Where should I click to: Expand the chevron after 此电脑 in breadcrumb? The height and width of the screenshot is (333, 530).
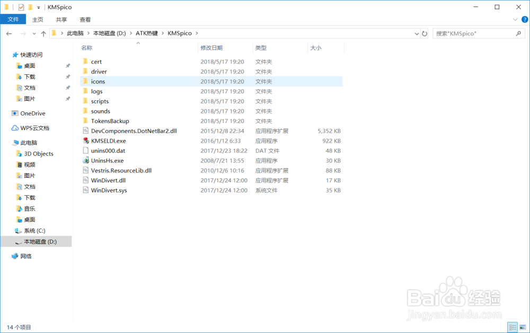[89, 33]
